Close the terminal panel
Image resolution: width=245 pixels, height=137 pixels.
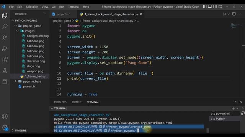[241, 102]
